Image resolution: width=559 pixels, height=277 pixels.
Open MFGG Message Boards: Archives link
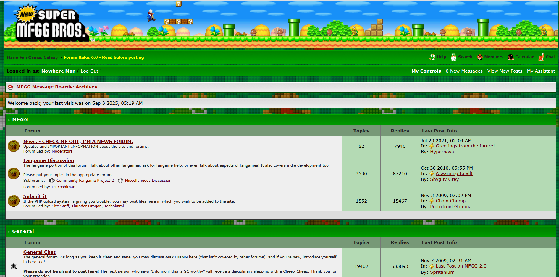pos(57,87)
